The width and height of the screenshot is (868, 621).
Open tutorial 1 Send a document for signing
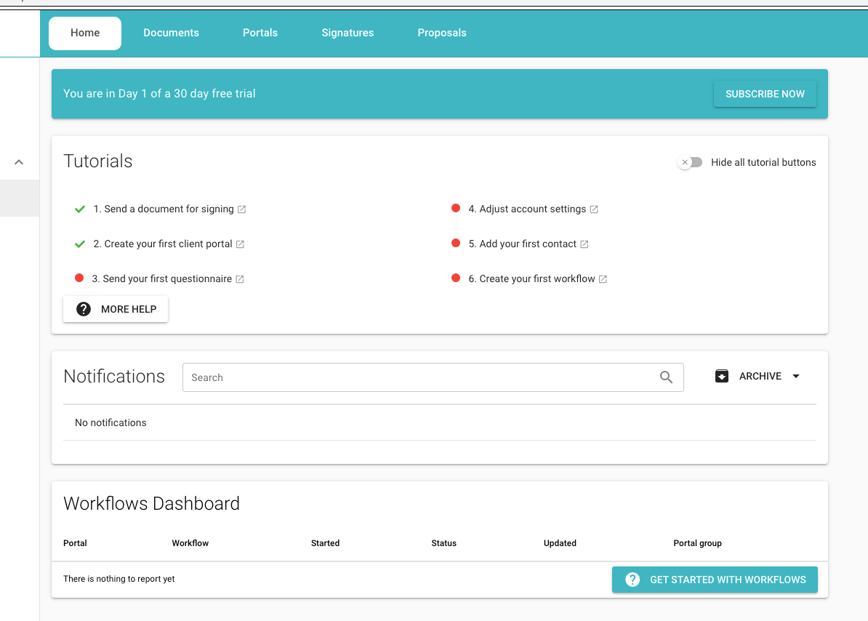click(x=164, y=209)
